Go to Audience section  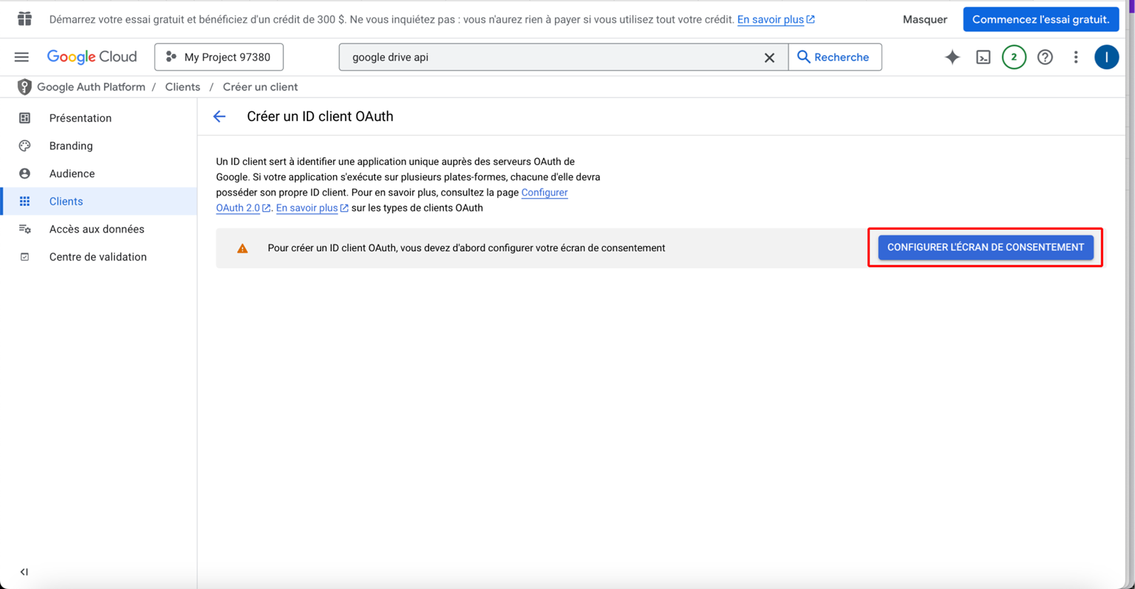[72, 174]
